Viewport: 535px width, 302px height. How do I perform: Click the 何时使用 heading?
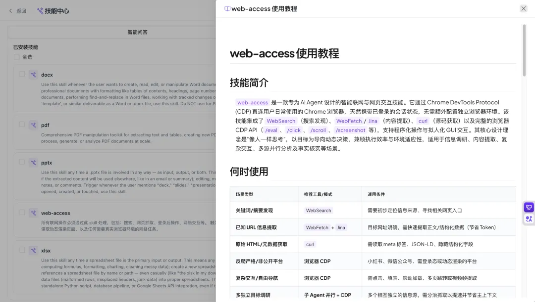[x=249, y=172]
